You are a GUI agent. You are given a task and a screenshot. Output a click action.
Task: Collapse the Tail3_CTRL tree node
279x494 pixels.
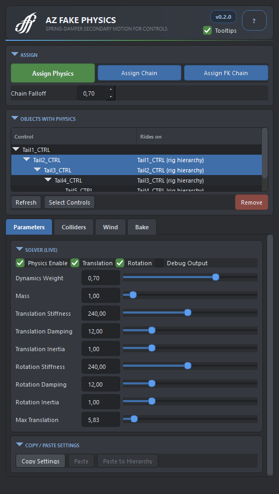click(38, 170)
